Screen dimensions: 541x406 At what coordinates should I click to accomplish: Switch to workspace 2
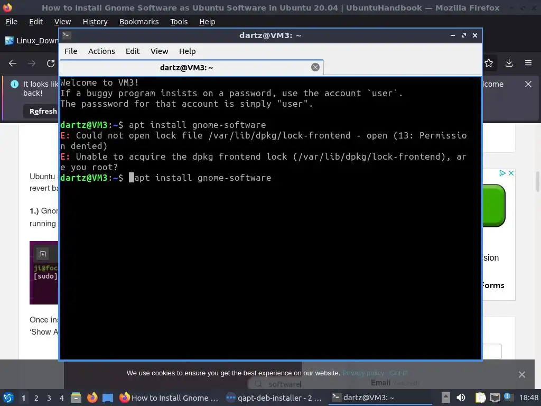pos(36,398)
